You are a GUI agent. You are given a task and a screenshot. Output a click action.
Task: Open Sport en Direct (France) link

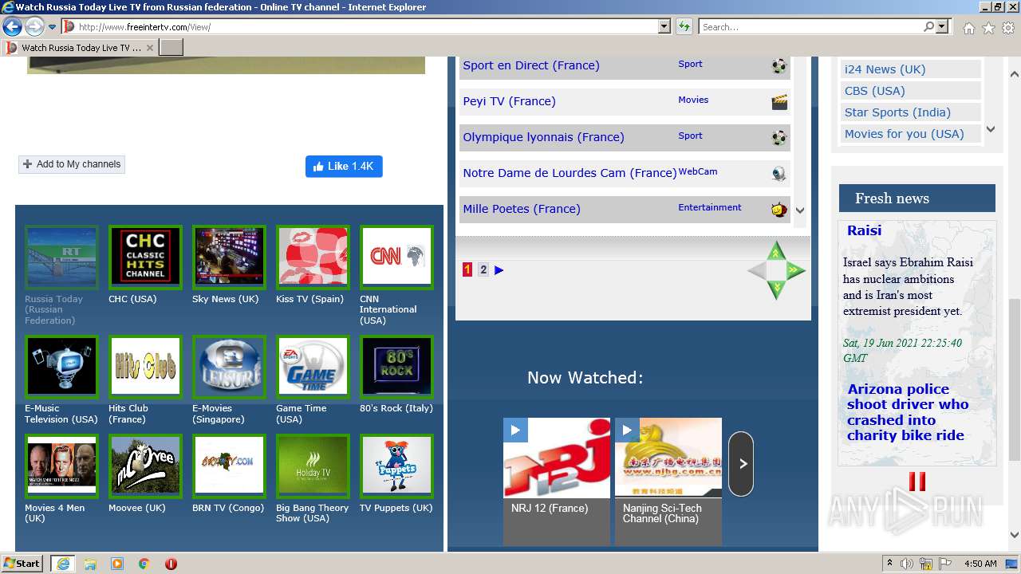[531, 65]
